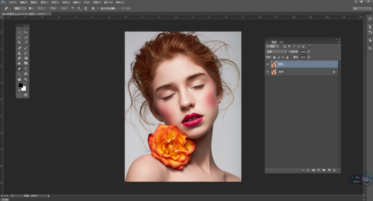Select the Type tool in toolbox
Screen dimensions: 373x201
coord(26,69)
